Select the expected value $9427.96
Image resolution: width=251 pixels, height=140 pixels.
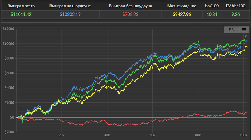182,15
